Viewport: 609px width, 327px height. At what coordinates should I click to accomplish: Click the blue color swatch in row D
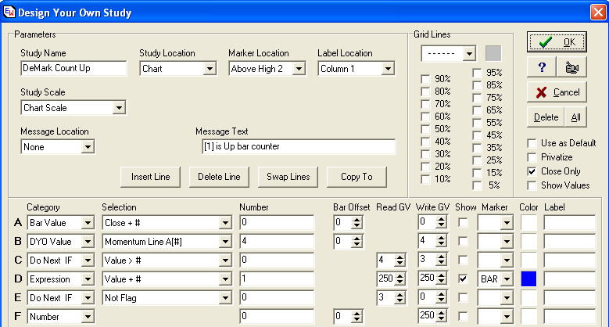coord(529,279)
